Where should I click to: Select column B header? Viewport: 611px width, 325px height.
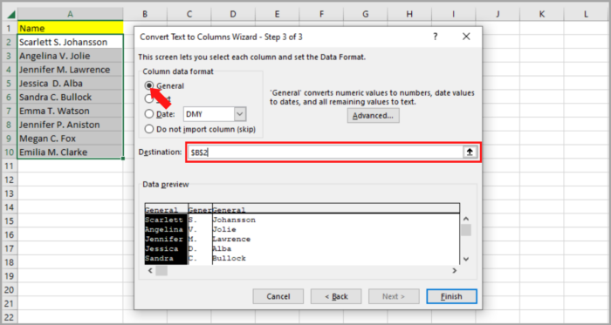click(145, 15)
